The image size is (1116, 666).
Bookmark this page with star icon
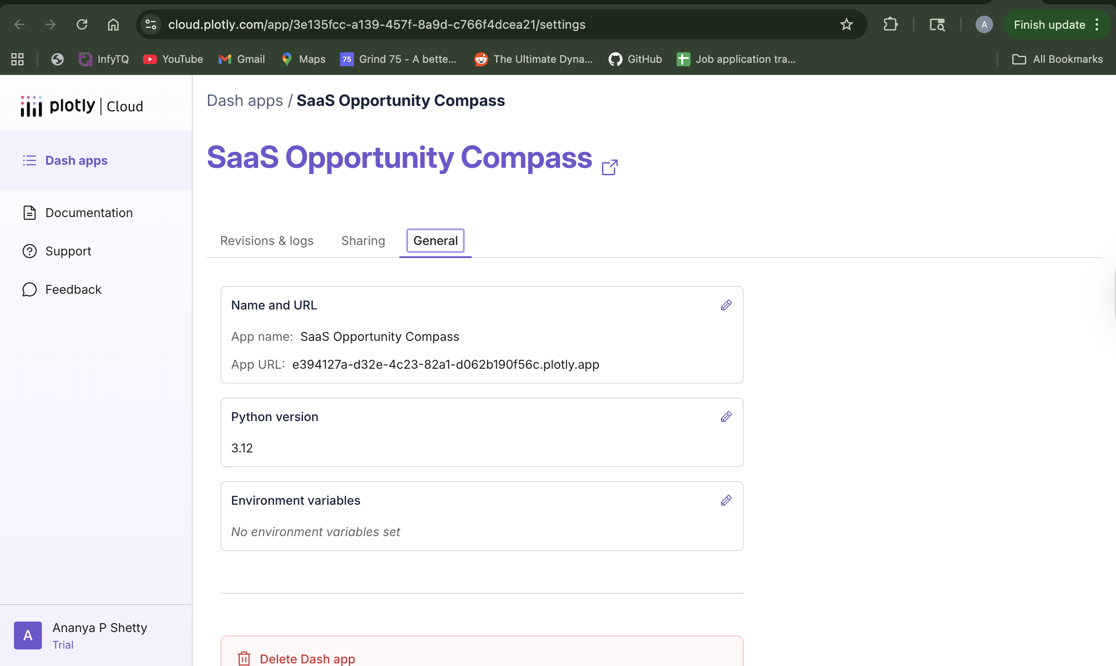846,24
